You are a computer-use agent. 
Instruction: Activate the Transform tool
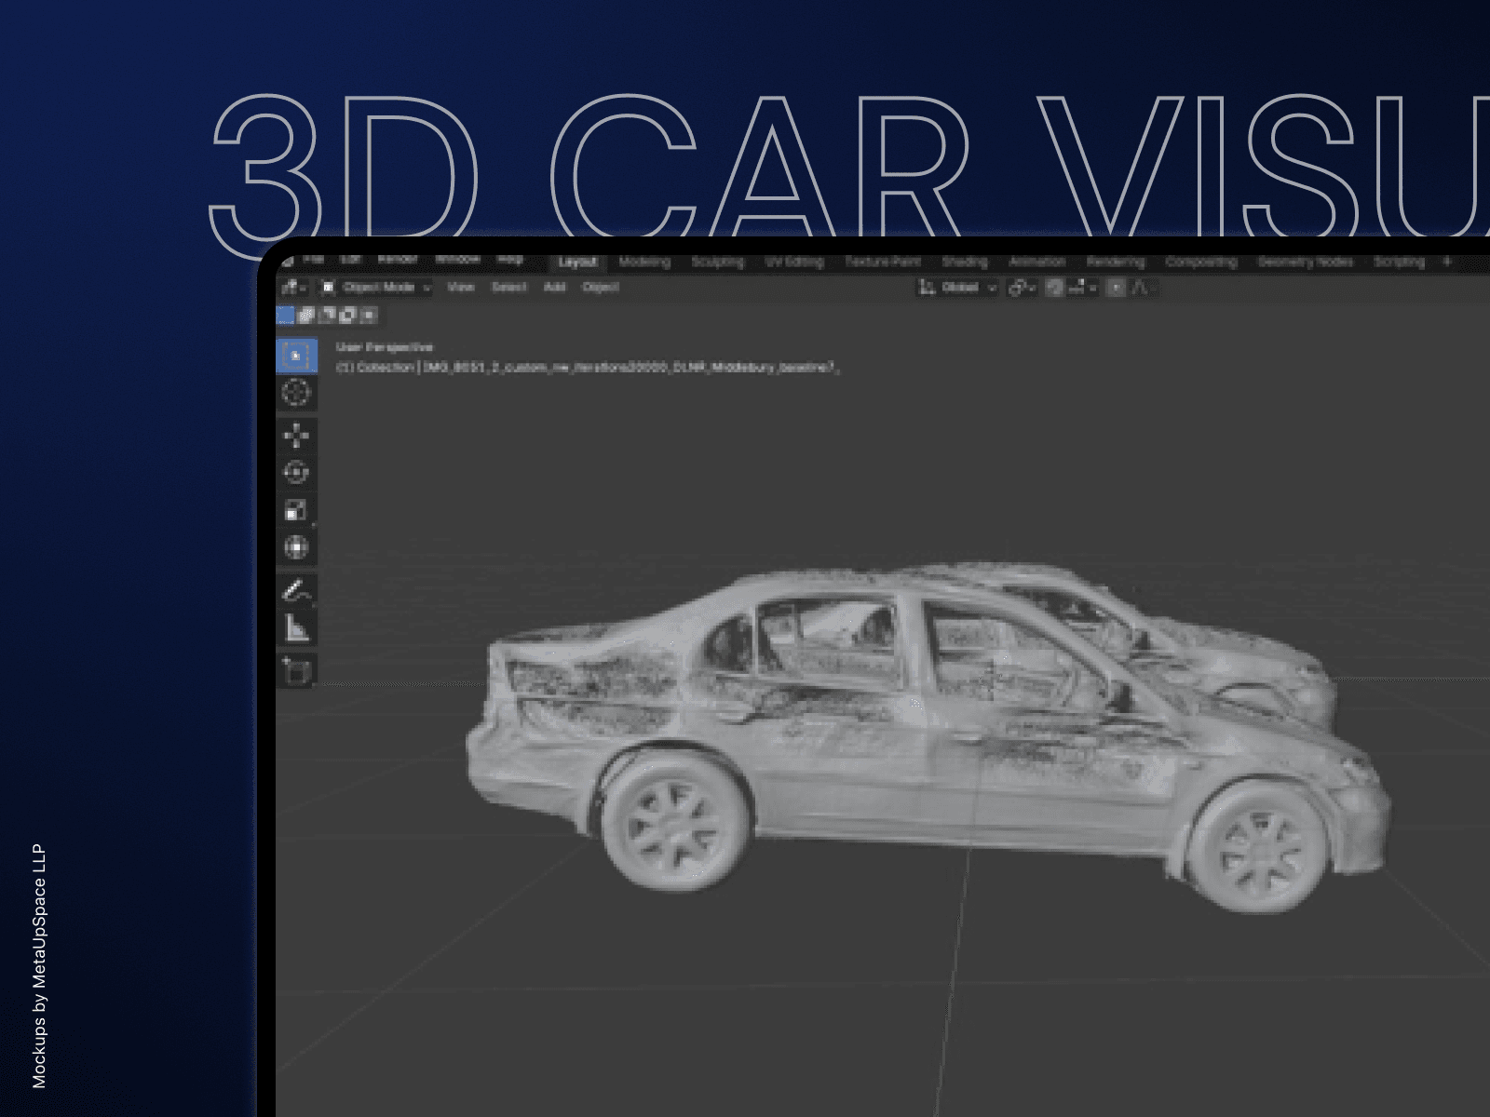[296, 547]
